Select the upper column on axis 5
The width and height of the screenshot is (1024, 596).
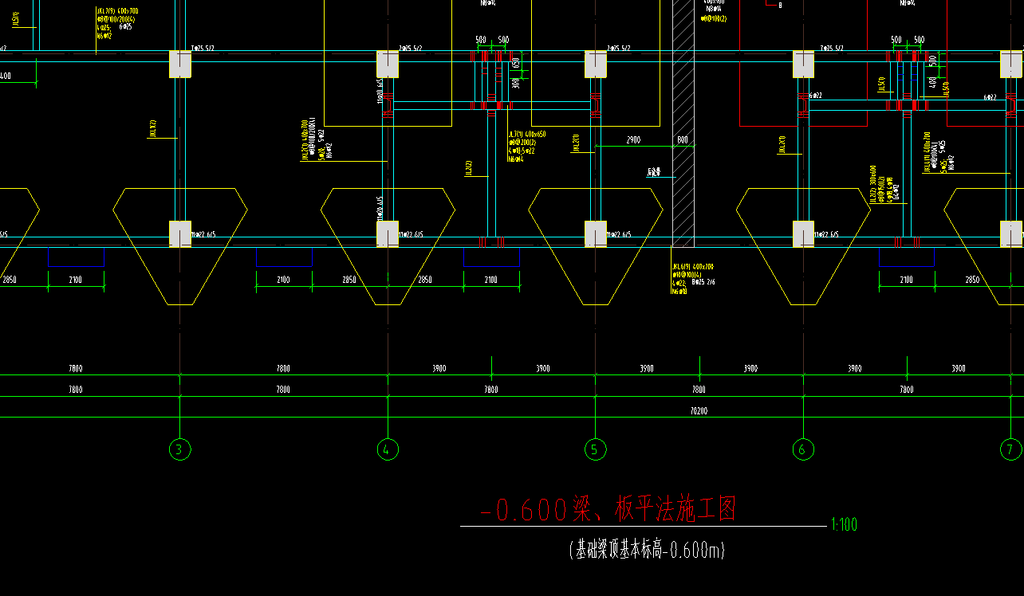(596, 65)
